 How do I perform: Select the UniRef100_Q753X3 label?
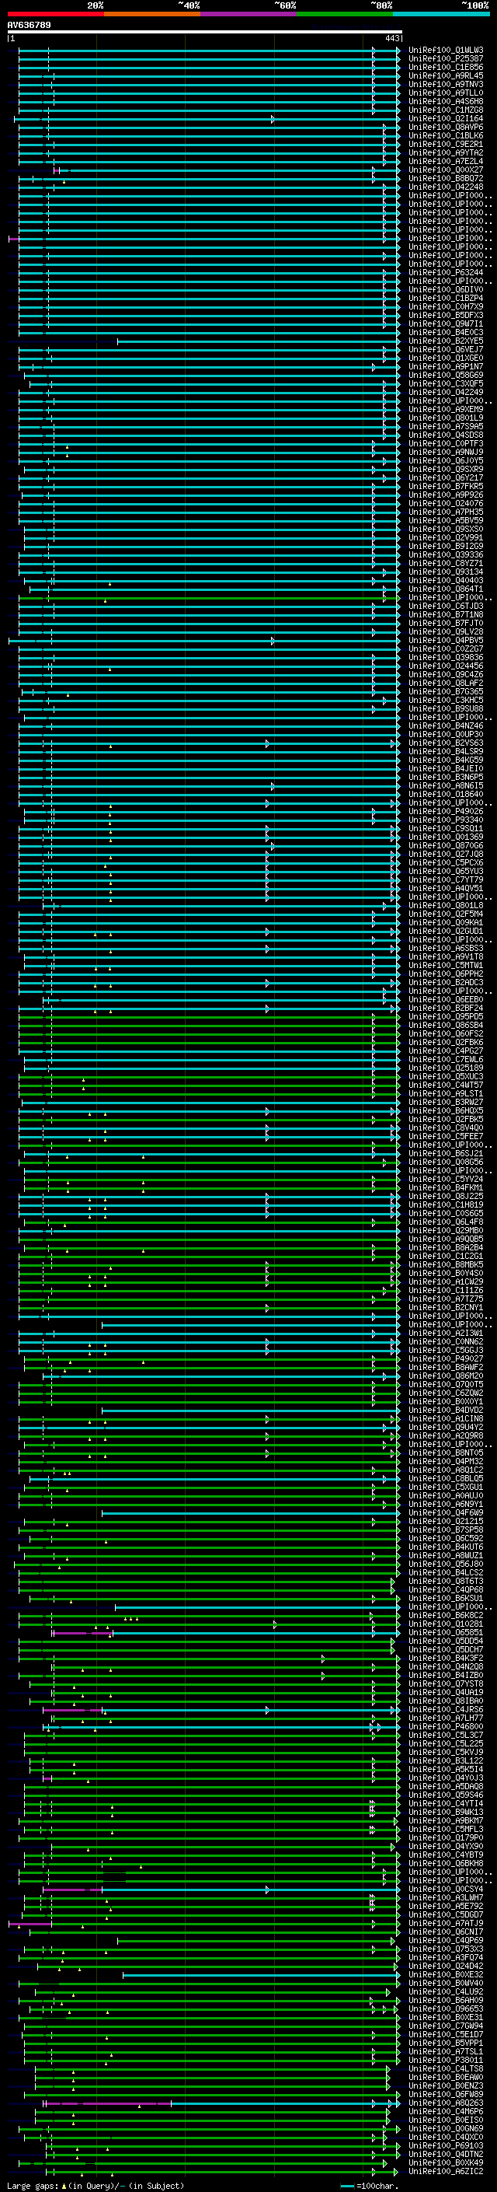coord(446,1949)
